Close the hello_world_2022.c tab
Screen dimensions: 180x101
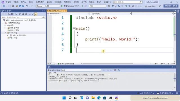tap(66, 11)
